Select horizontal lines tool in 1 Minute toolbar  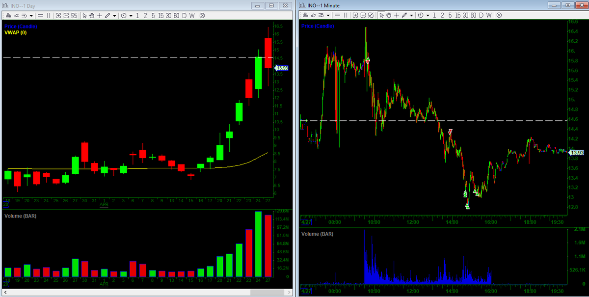pyautogui.click(x=337, y=15)
